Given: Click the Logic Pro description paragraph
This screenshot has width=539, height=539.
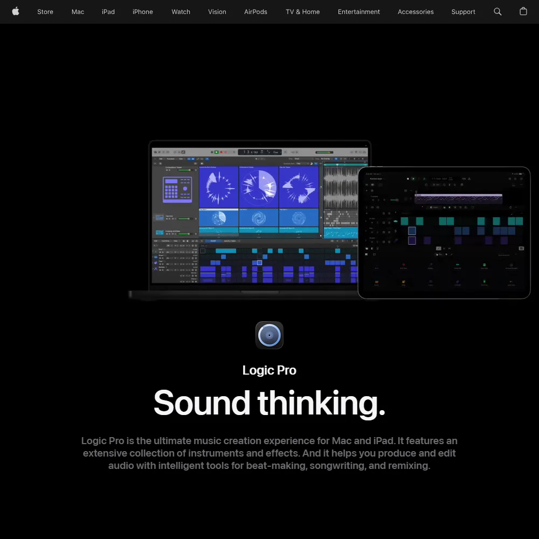Looking at the screenshot, I should 269,453.
